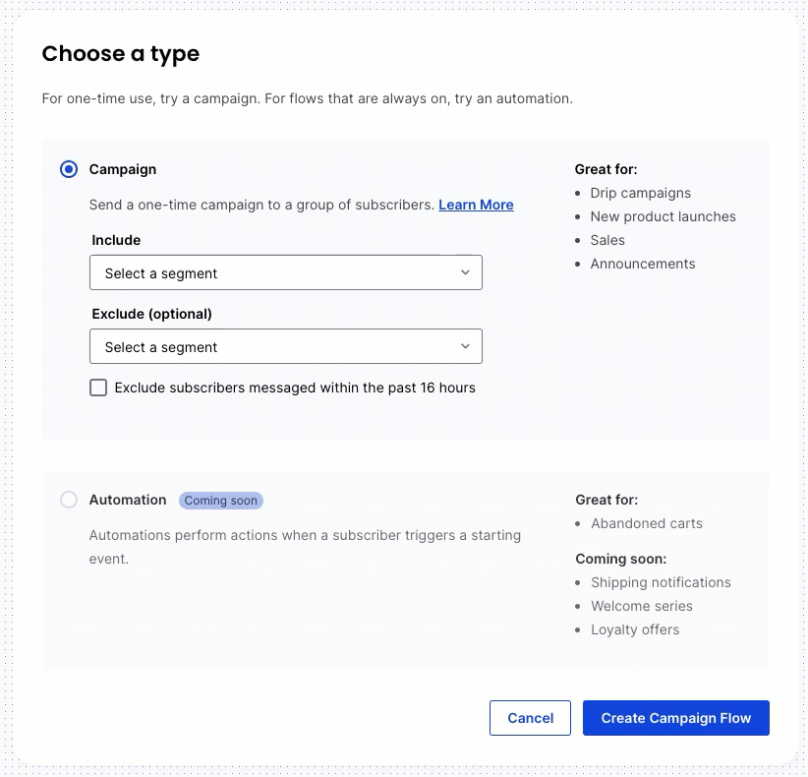This screenshot has width=808, height=777.
Task: Expand the Exclude (optional) segment selector
Action: point(285,346)
